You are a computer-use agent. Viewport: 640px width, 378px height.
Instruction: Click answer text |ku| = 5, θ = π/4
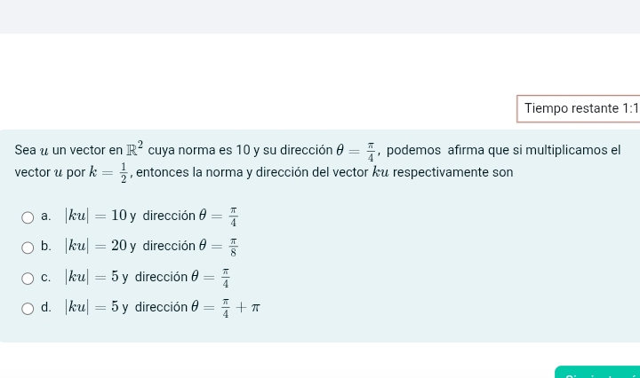click(x=148, y=278)
